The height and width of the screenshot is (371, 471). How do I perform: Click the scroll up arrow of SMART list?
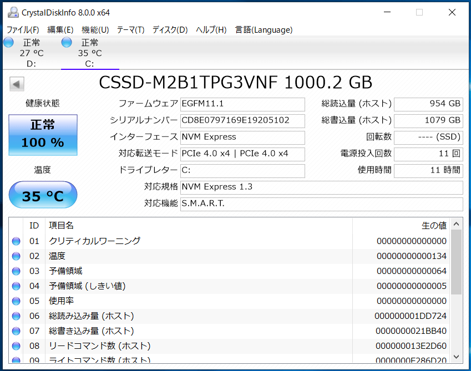pos(456,224)
